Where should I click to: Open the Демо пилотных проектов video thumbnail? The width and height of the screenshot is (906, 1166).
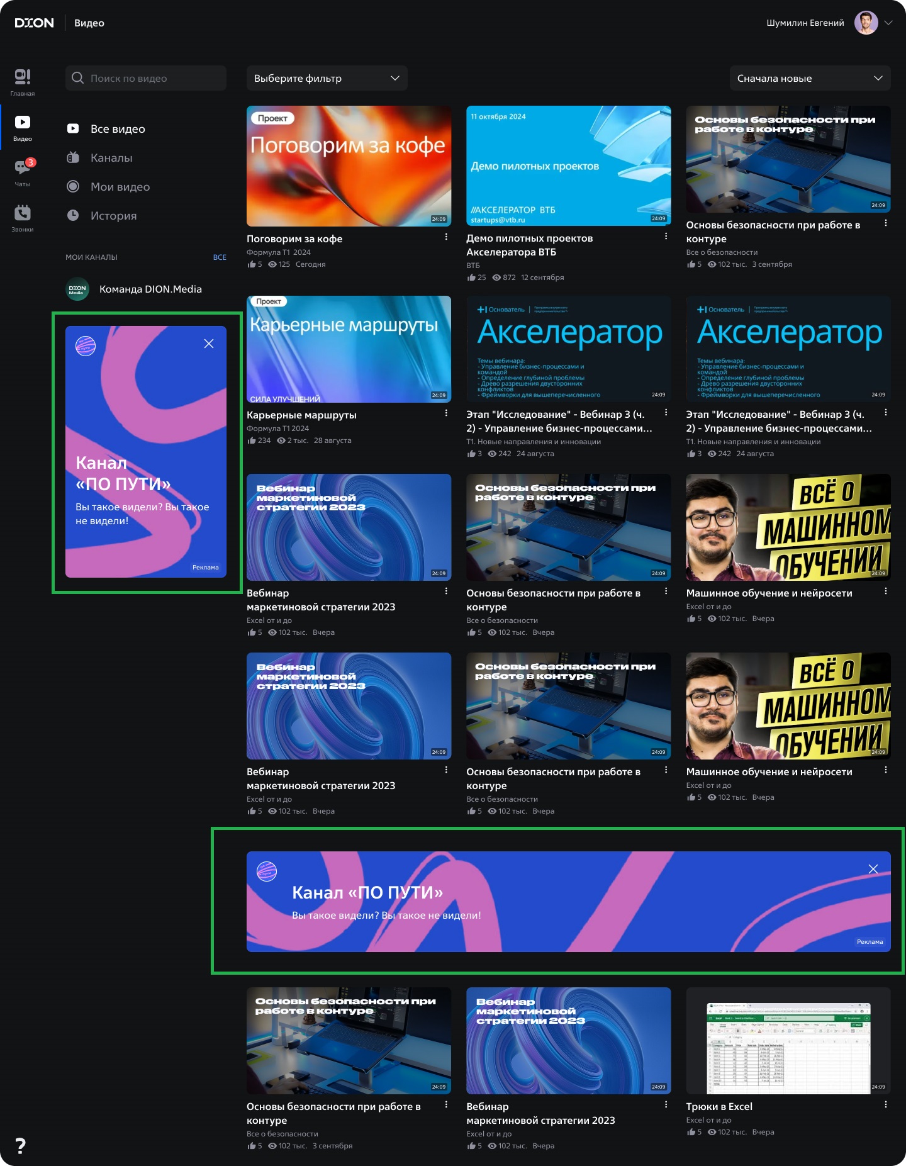(568, 165)
